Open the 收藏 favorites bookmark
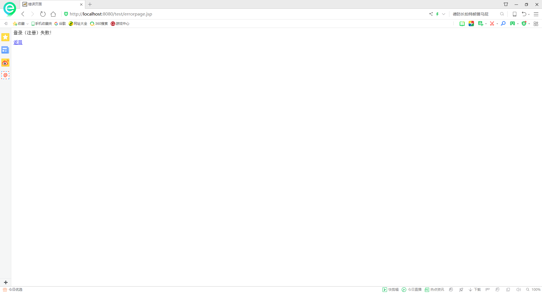The width and height of the screenshot is (542, 293). 19,24
